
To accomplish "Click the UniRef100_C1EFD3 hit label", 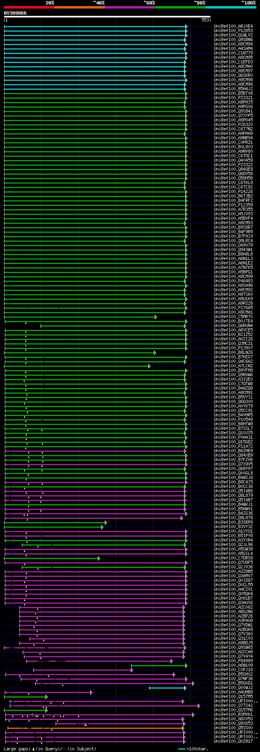I will click(233, 62).
